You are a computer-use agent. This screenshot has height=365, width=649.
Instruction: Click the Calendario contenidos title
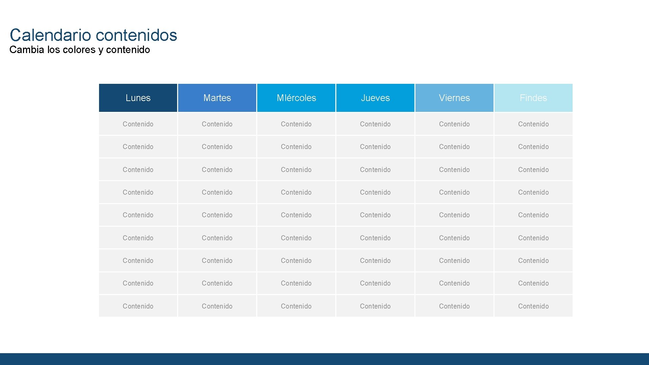click(x=93, y=35)
